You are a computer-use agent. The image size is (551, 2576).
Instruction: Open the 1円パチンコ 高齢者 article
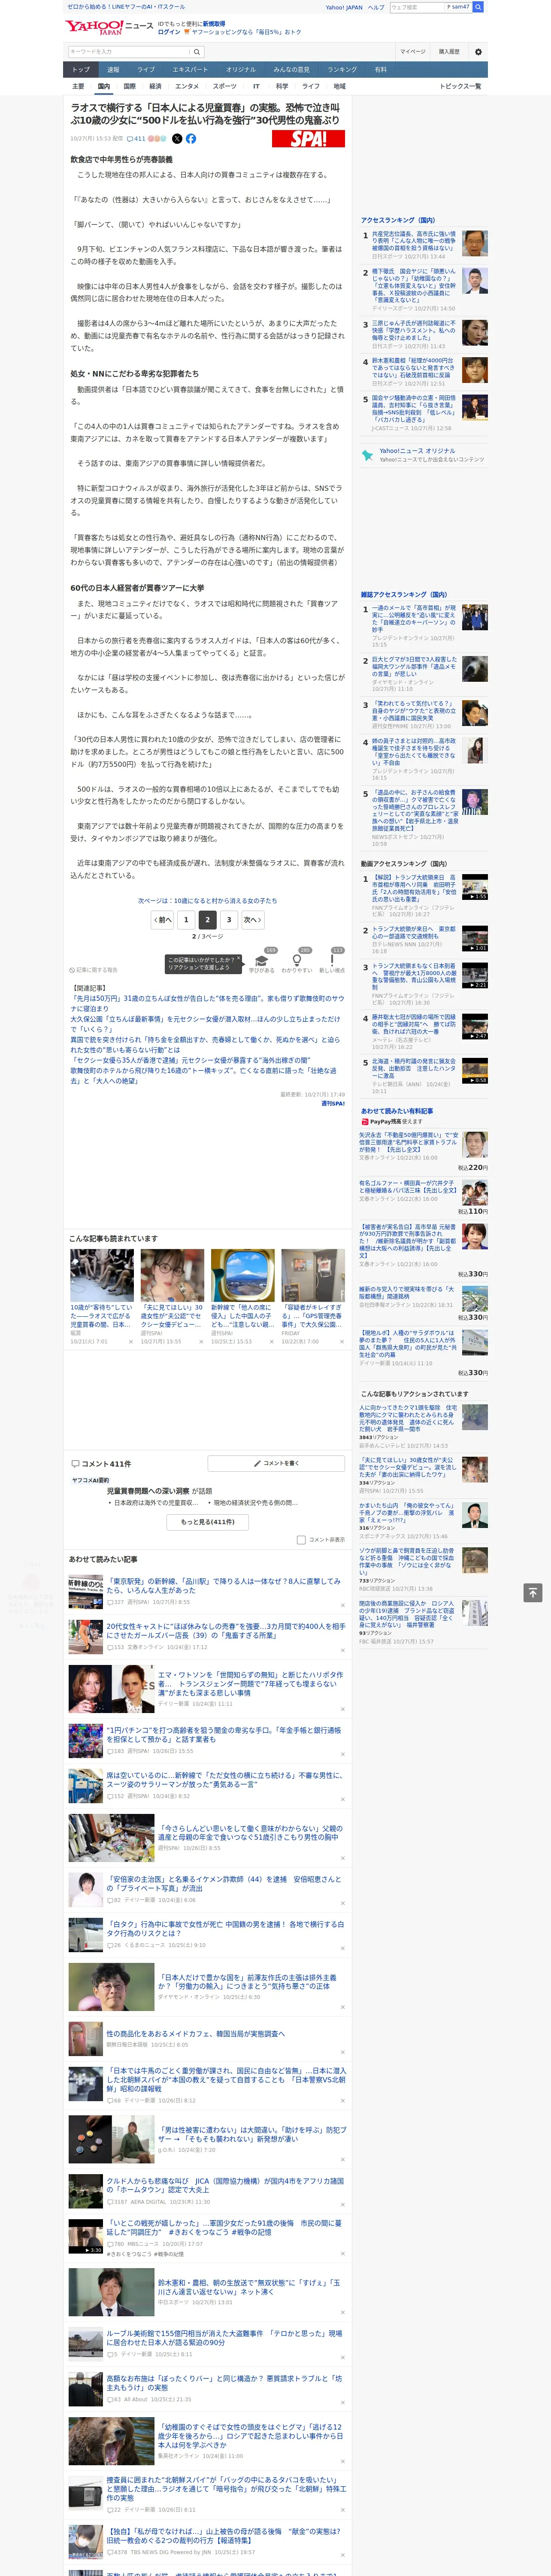pyautogui.click(x=224, y=1734)
